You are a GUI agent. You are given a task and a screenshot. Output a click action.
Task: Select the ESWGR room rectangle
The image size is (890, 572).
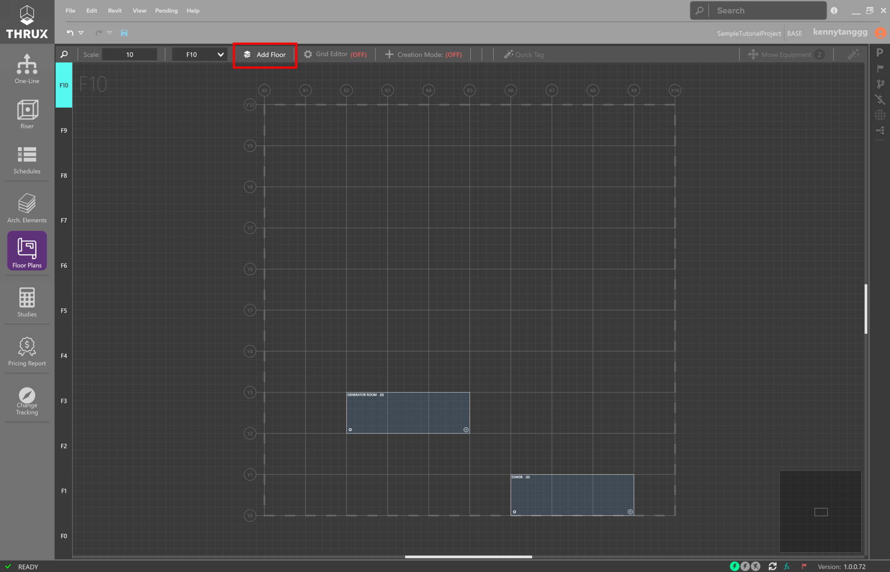[572, 495]
